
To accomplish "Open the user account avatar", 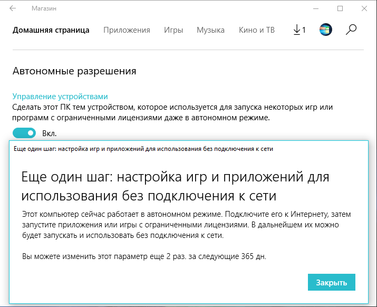I will click(x=325, y=30).
